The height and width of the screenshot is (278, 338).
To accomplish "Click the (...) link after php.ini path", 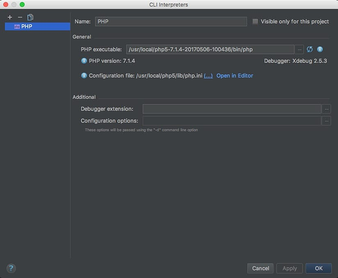I will coord(208,75).
